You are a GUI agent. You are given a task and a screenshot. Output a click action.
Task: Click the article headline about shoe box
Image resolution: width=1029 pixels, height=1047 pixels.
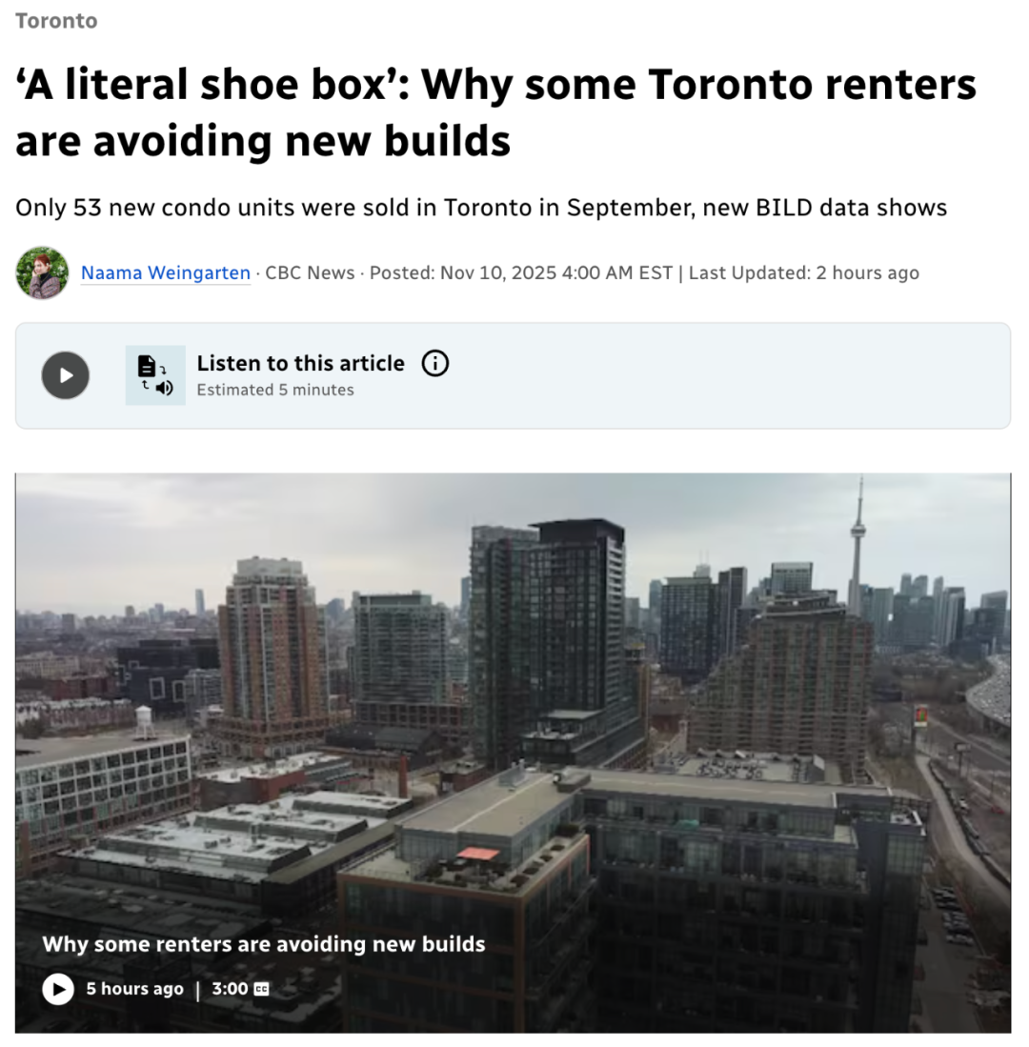495,112
